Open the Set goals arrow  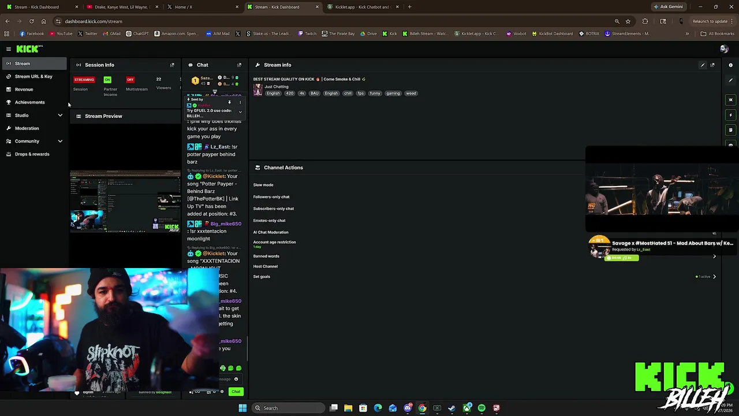tap(714, 277)
